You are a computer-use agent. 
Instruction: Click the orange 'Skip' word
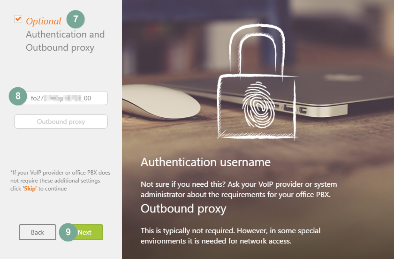tap(30, 189)
